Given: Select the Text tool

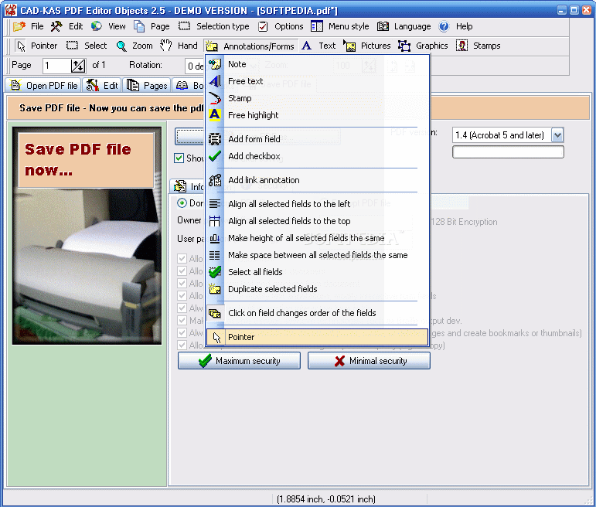Looking at the screenshot, I should click(318, 46).
